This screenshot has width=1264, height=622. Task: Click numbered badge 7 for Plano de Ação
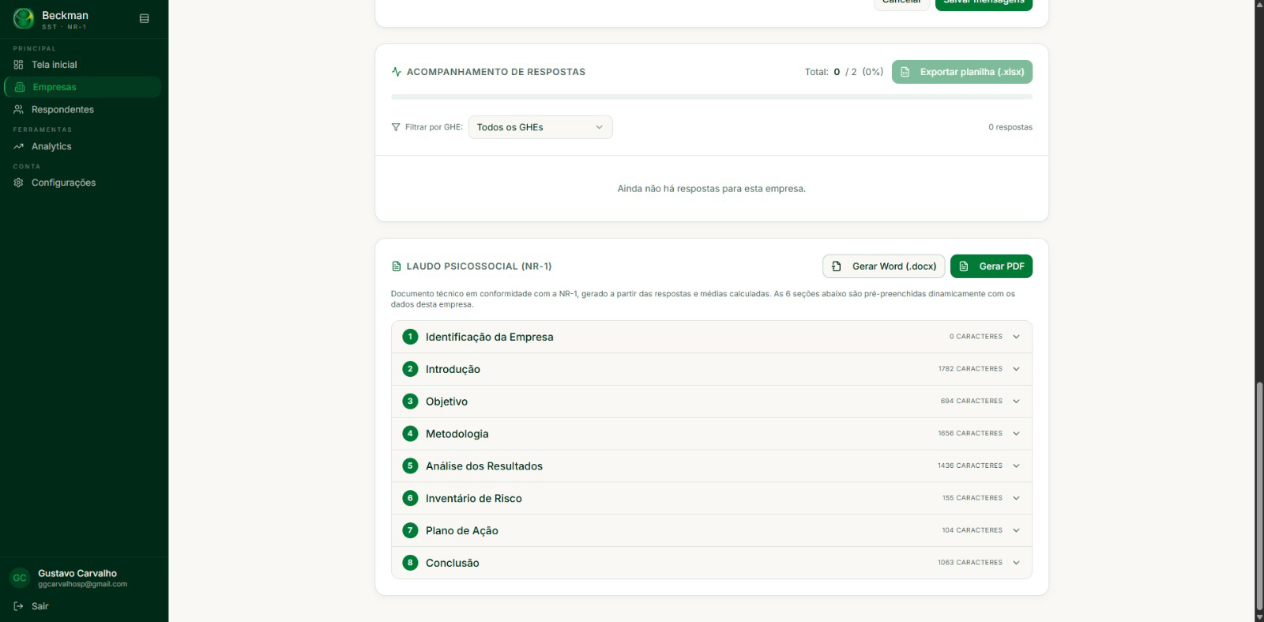coord(410,530)
